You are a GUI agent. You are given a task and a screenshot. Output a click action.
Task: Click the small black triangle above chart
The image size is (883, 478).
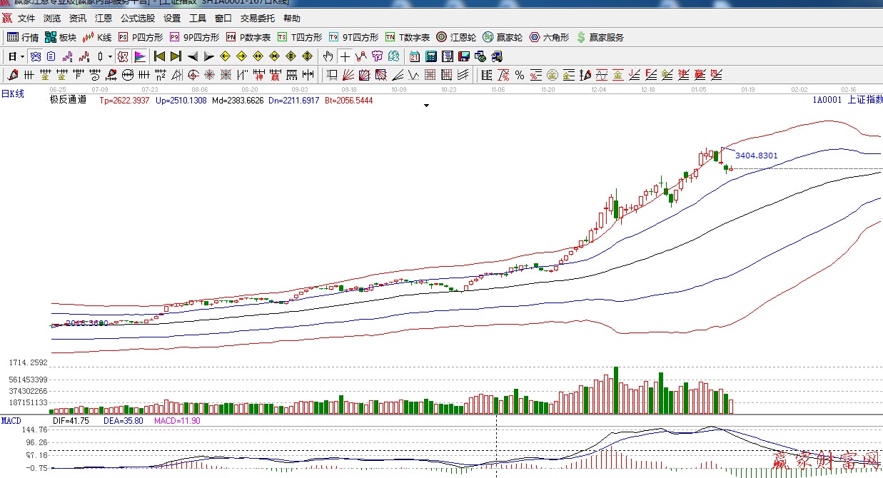click(427, 106)
